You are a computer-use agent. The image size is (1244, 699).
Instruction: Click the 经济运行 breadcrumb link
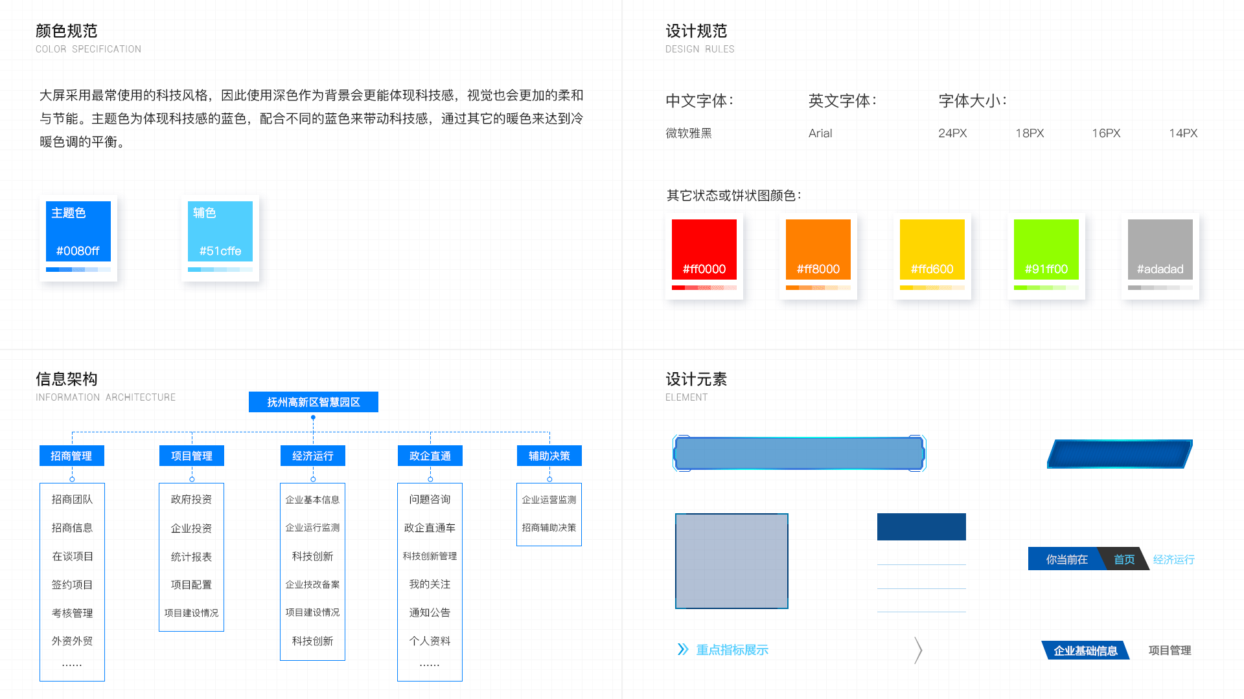(1173, 559)
